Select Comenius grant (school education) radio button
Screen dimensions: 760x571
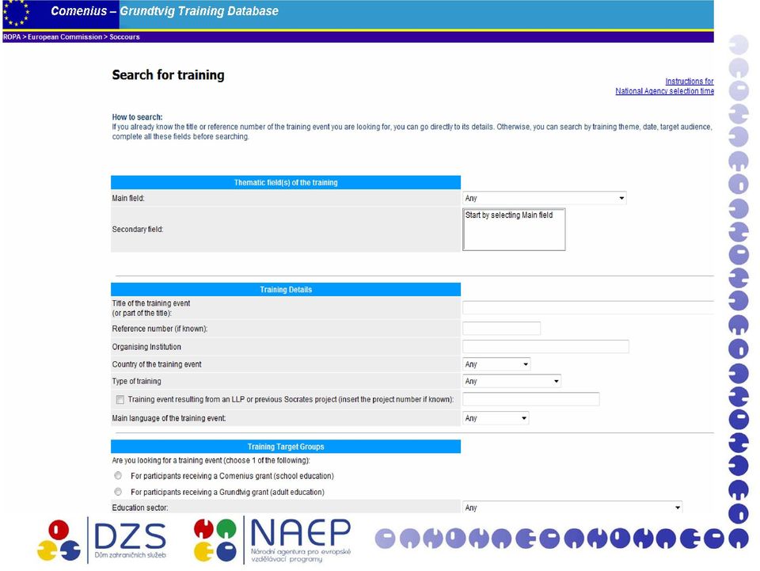(x=118, y=475)
